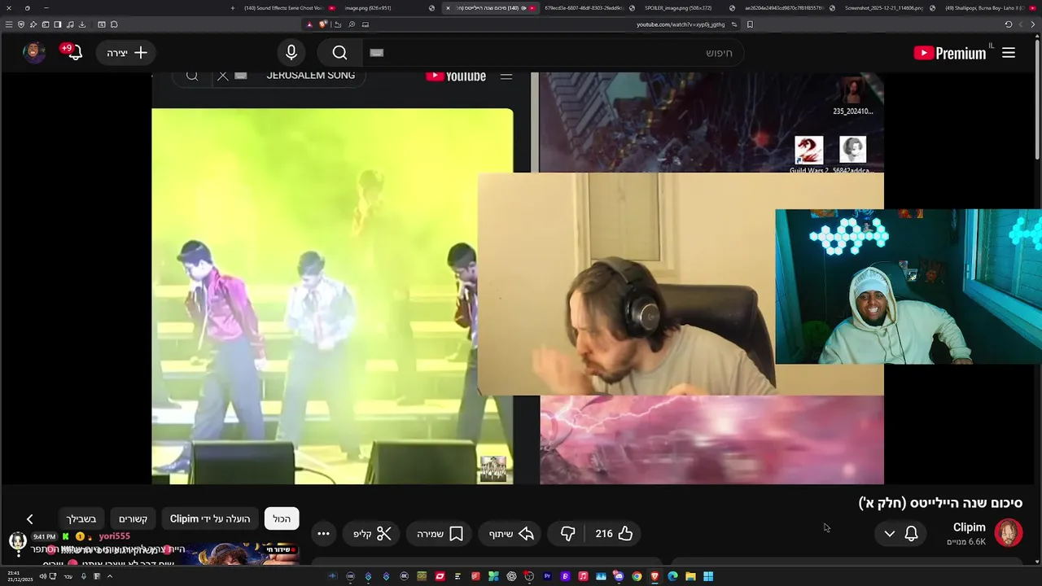Open Microsoft Edge from the taskbar
Image resolution: width=1042 pixels, height=586 pixels.
[x=672, y=576]
